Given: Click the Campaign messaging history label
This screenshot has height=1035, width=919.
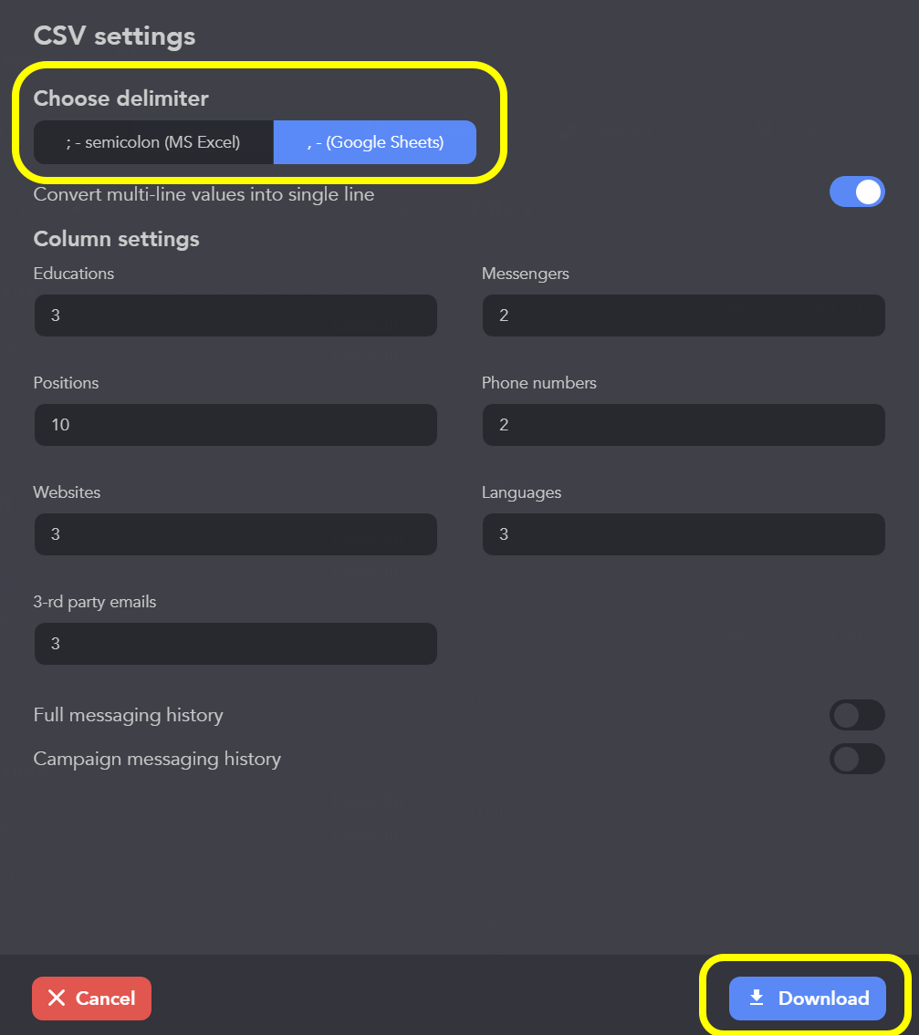Looking at the screenshot, I should 157,759.
